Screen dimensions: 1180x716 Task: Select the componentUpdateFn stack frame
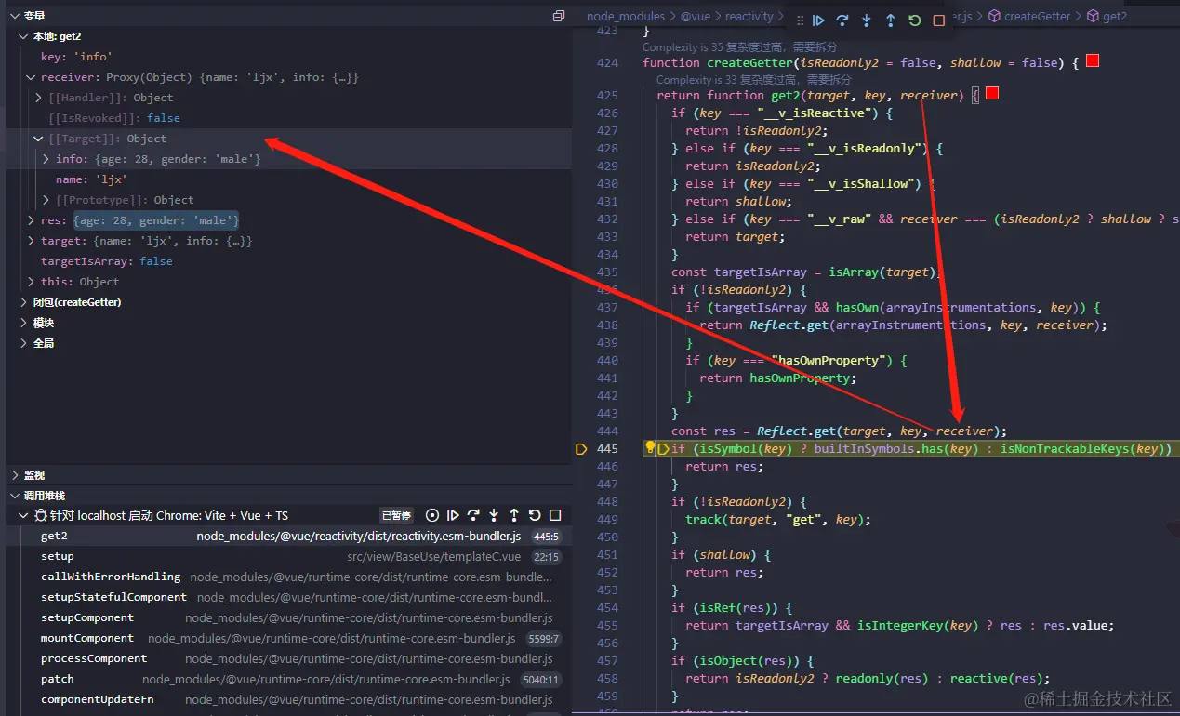pyautogui.click(x=288, y=699)
